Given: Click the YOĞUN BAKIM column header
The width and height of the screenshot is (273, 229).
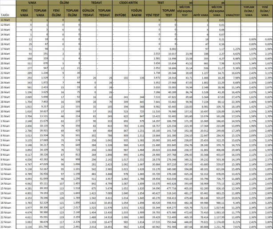Looking at the screenshot, I should [136, 12].
